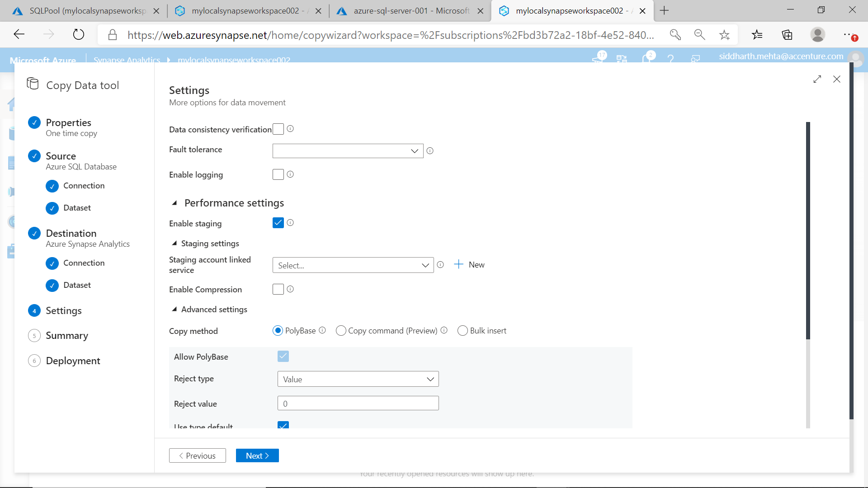Click browser Collections icon
868x488 pixels.
787,34
